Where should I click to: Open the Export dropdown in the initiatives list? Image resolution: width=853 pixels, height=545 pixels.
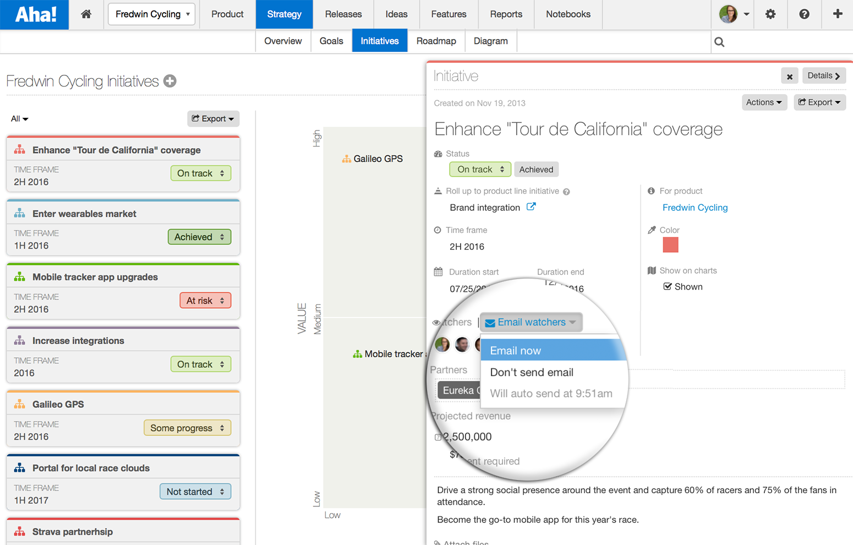(213, 118)
